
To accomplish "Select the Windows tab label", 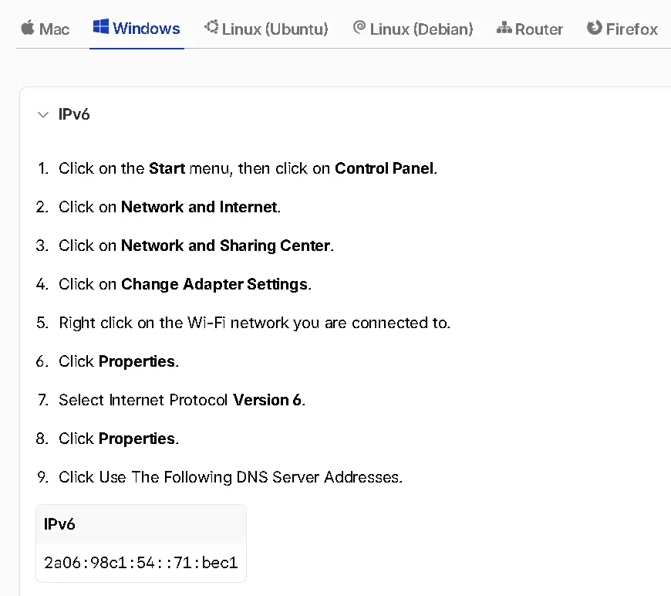I will coord(147,29).
